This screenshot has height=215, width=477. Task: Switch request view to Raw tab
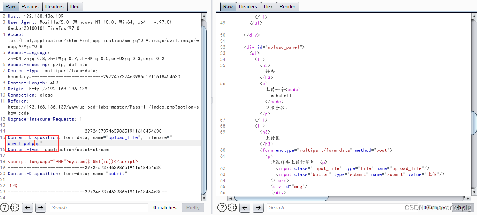point(10,6)
